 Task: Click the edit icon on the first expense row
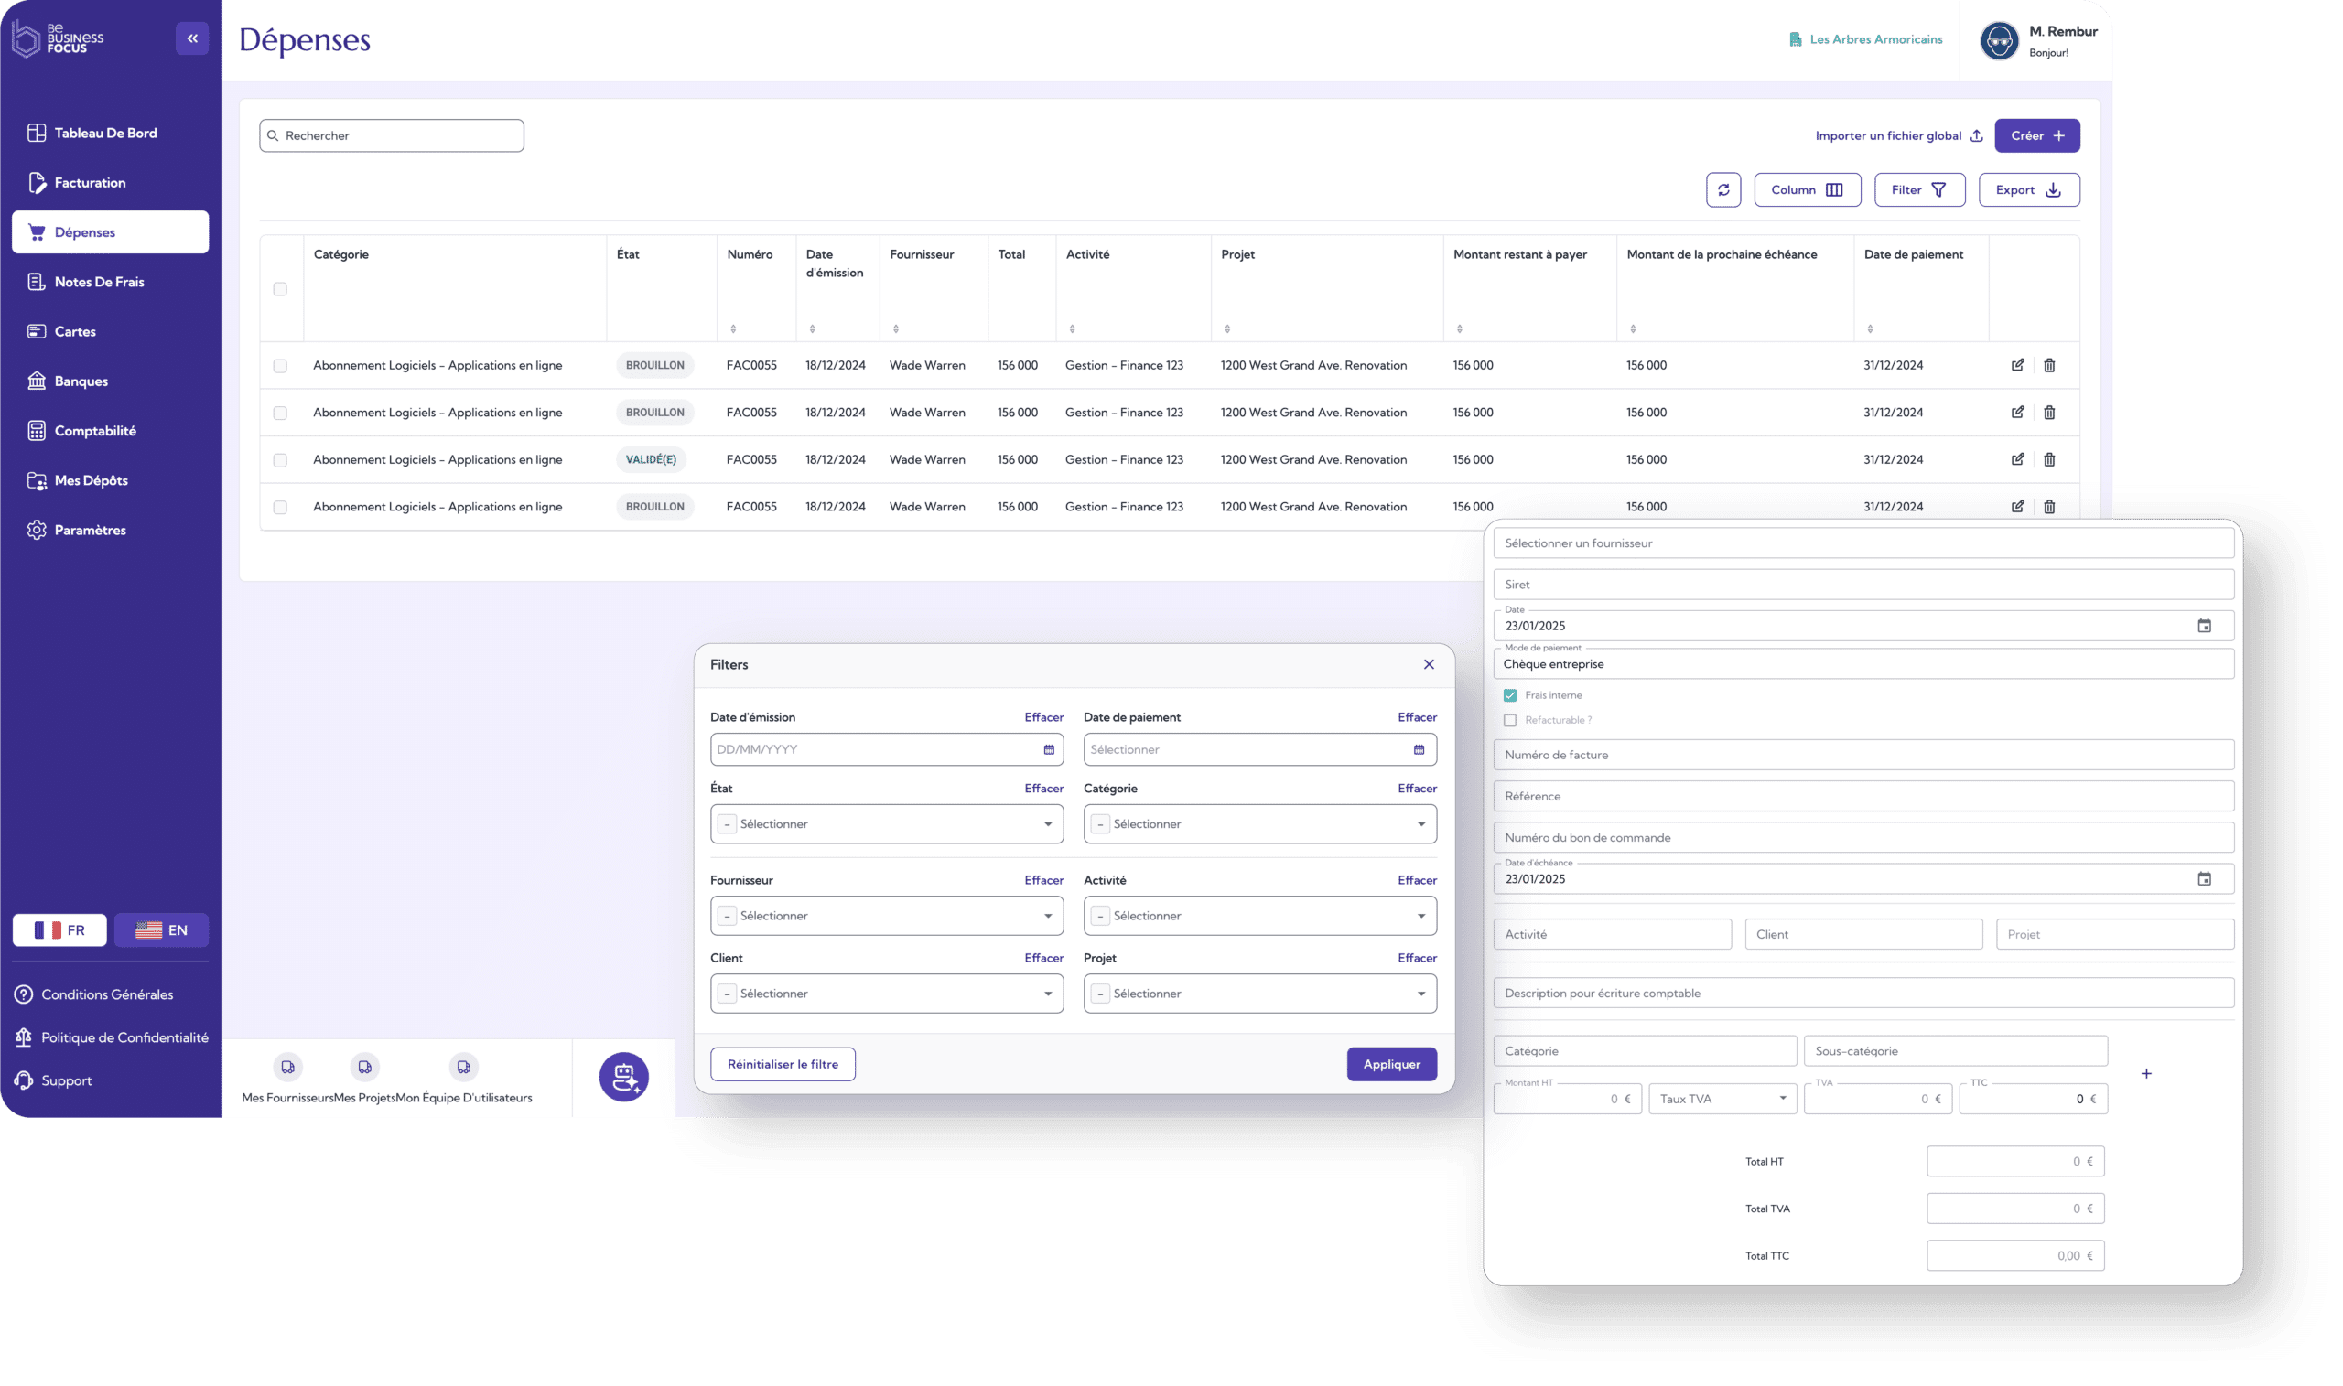2017,365
